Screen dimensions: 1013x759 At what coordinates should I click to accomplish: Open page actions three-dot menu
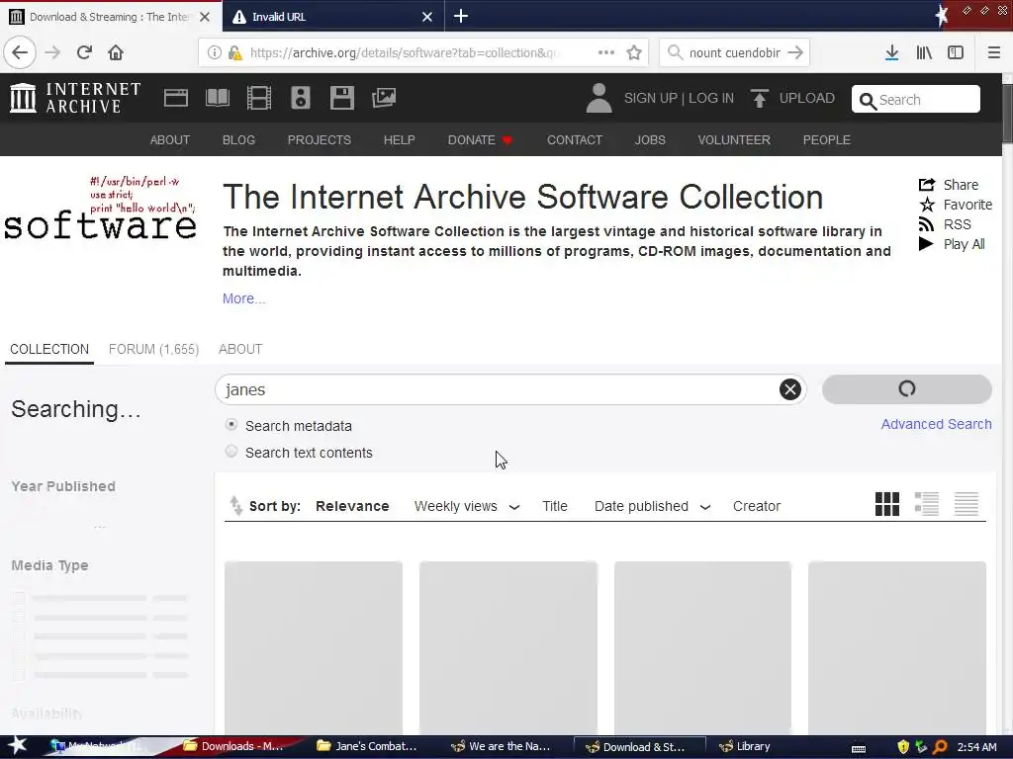pyautogui.click(x=606, y=52)
